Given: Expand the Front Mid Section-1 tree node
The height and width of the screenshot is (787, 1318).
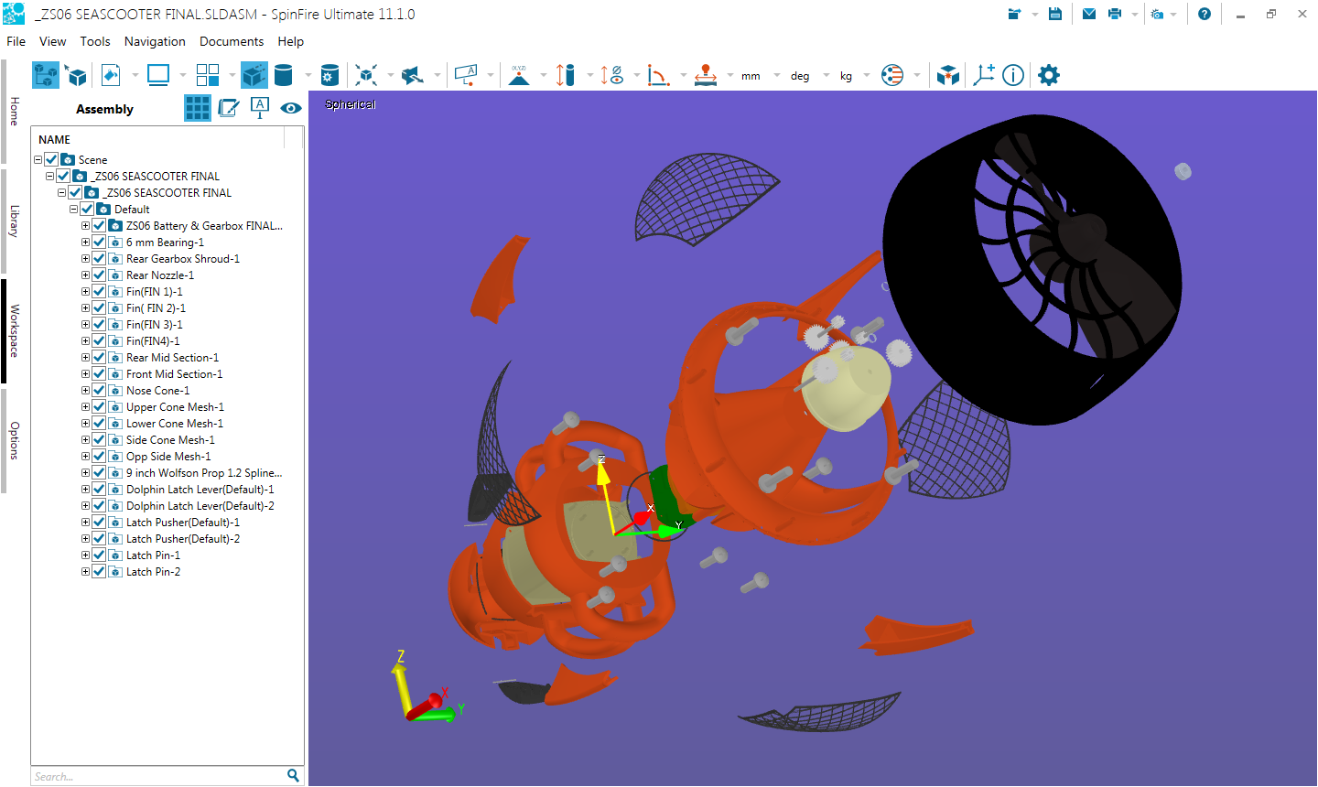Looking at the screenshot, I should coord(85,374).
